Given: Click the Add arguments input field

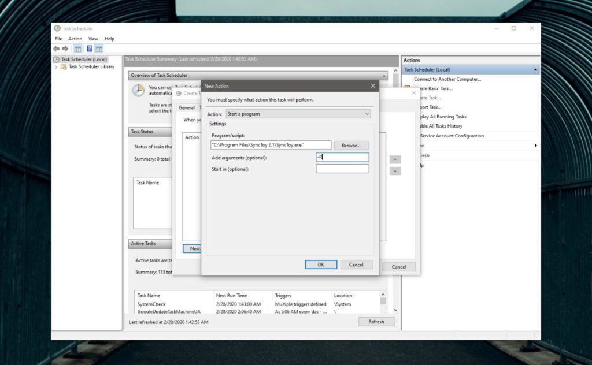Looking at the screenshot, I should tap(342, 157).
